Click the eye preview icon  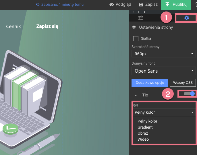111,5
